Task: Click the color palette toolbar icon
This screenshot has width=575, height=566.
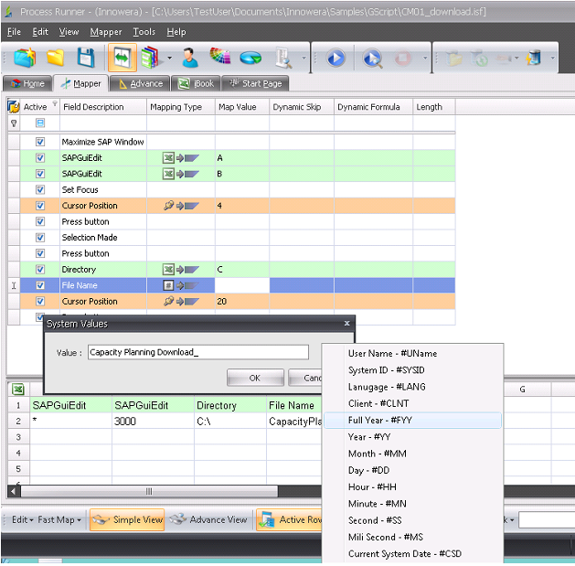Action: coord(220,59)
